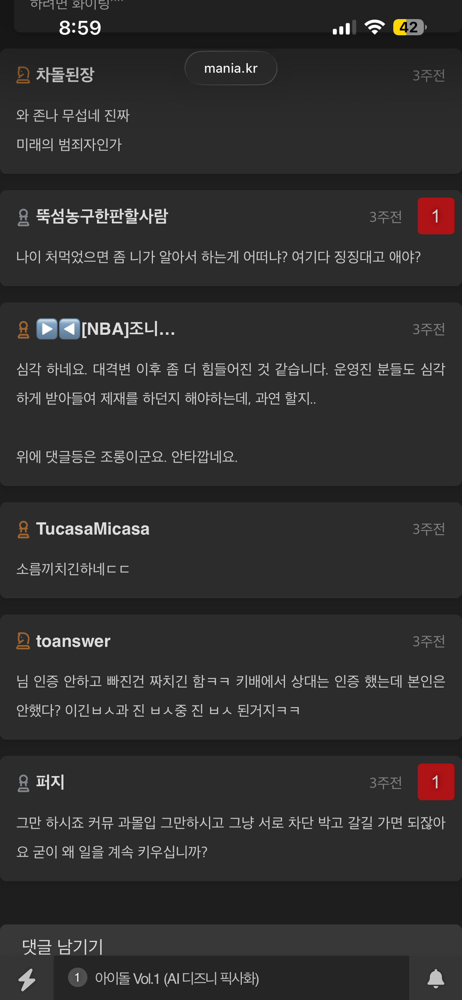
Task: Tap the red 1 badge on 퍼지's comment
Action: click(436, 782)
